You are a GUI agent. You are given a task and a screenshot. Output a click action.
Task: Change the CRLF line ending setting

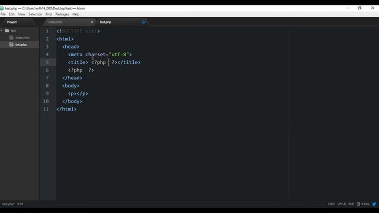pyautogui.click(x=331, y=204)
